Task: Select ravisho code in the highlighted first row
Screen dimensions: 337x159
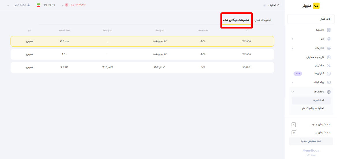Action: click(246, 41)
